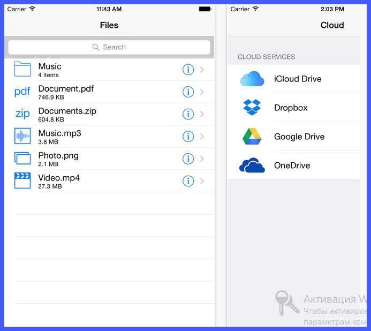Viewport: 371px width, 331px height.
Task: Click the Google Drive logo icon
Action: click(252, 137)
